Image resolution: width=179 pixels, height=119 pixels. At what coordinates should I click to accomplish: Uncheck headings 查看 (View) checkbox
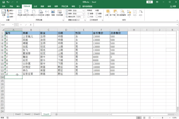click(x=97, y=14)
